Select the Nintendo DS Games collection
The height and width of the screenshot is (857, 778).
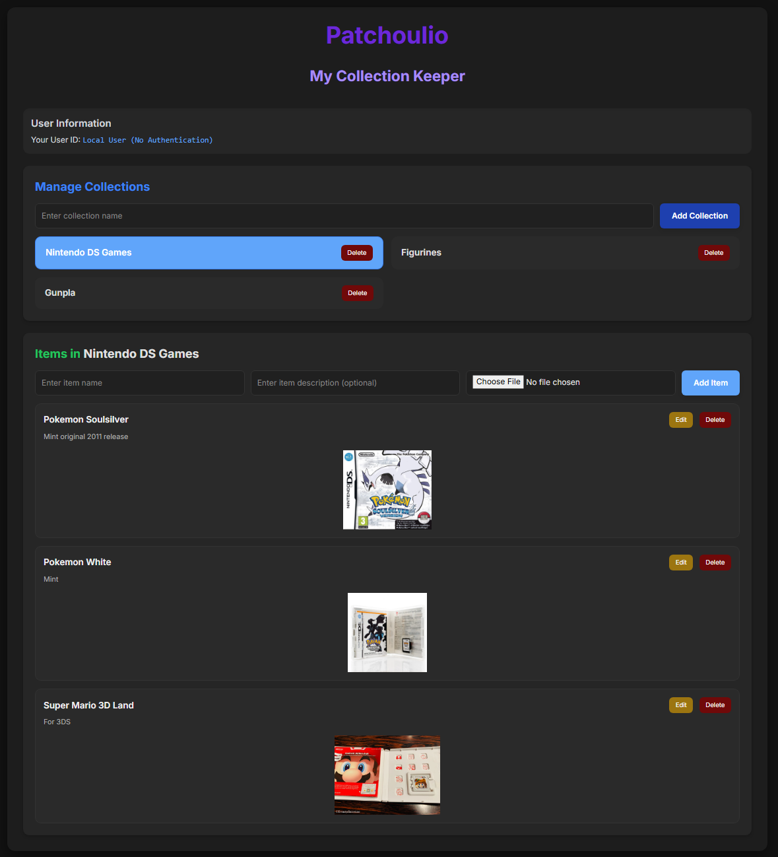(209, 253)
